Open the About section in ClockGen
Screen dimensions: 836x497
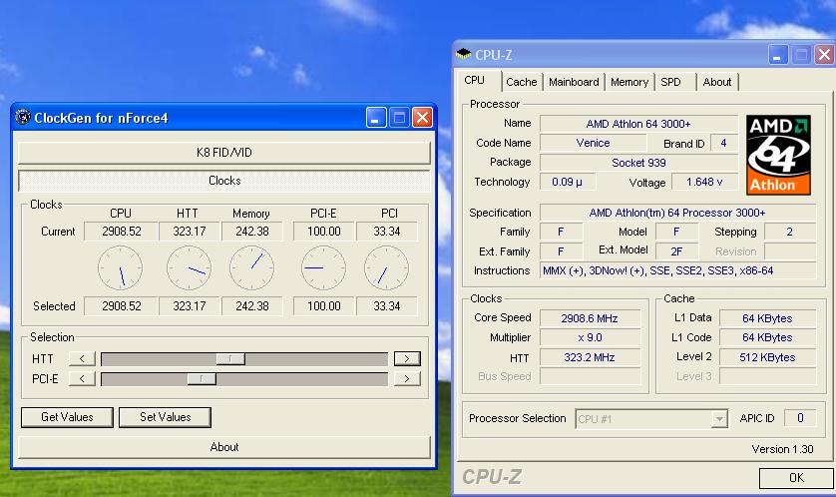click(223, 447)
